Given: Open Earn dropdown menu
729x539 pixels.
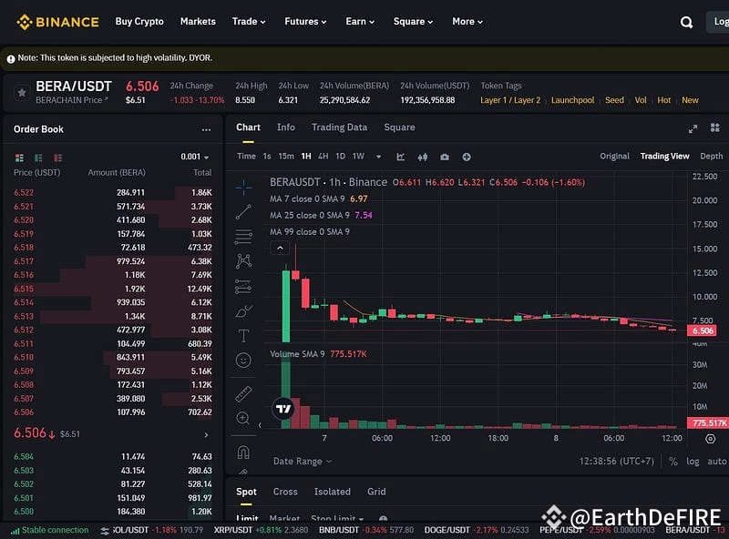Looking at the screenshot, I should click(360, 21).
